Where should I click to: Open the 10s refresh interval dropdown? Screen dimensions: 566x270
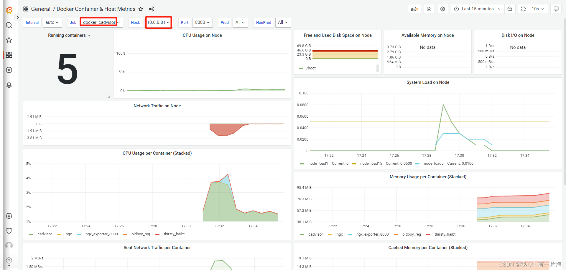[538, 9]
